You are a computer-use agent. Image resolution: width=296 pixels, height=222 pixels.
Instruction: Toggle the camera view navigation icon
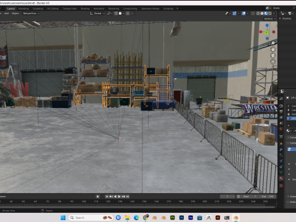coord(273,55)
